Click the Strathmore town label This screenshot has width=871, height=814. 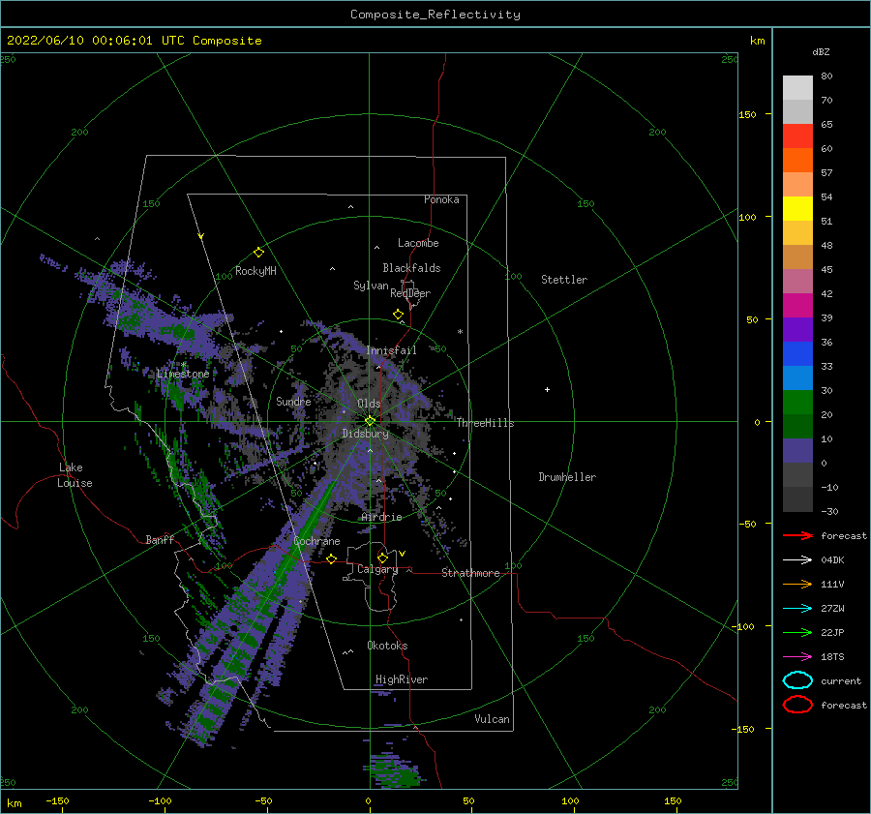click(470, 573)
